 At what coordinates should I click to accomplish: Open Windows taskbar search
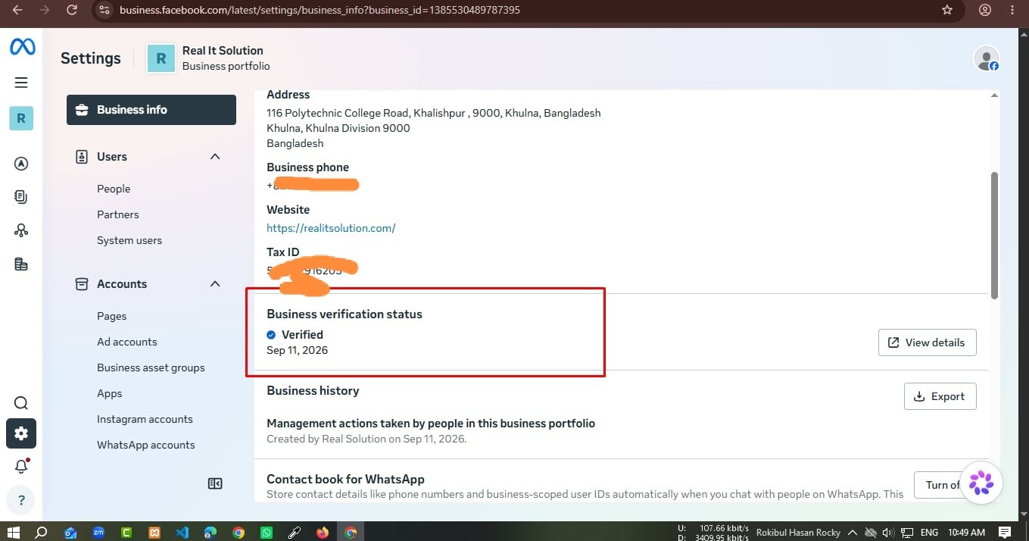(x=42, y=532)
